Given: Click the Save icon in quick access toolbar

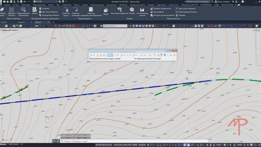Looking at the screenshot, I should tap(11, 2).
